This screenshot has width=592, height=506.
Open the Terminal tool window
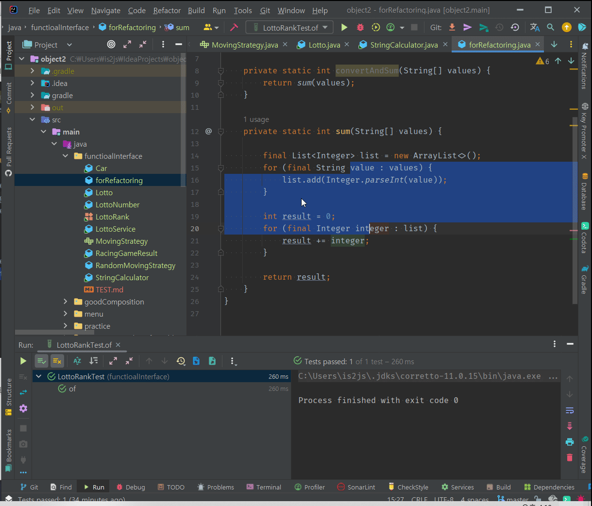click(x=264, y=487)
